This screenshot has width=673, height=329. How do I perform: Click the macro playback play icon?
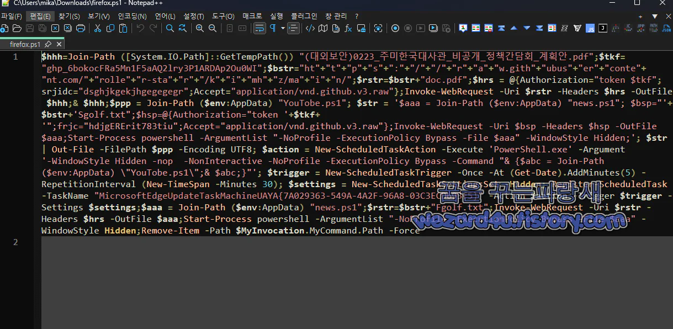pyautogui.click(x=421, y=28)
